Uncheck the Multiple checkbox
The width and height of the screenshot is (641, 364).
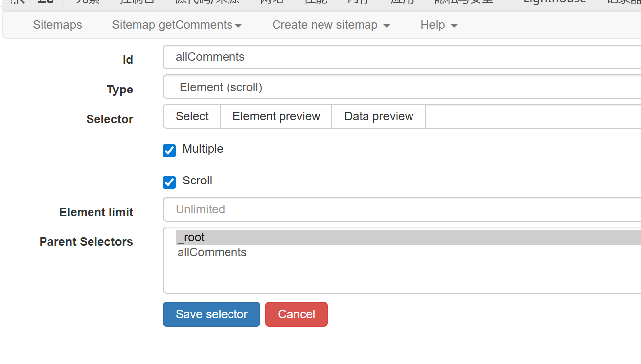(169, 151)
